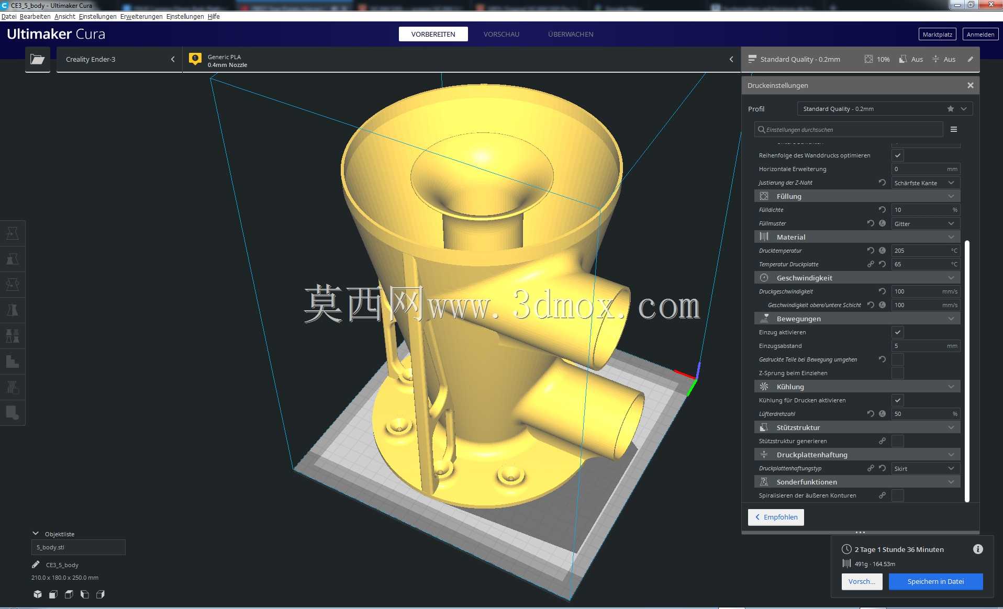Image resolution: width=1003 pixels, height=609 pixels.
Task: Open Justierung der Z-Naht dropdown
Action: pos(926,183)
